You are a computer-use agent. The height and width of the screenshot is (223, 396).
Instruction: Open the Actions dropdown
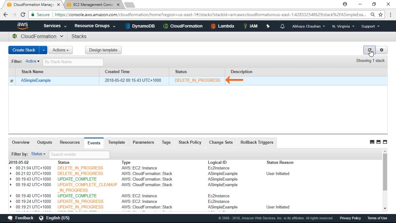tap(60, 50)
